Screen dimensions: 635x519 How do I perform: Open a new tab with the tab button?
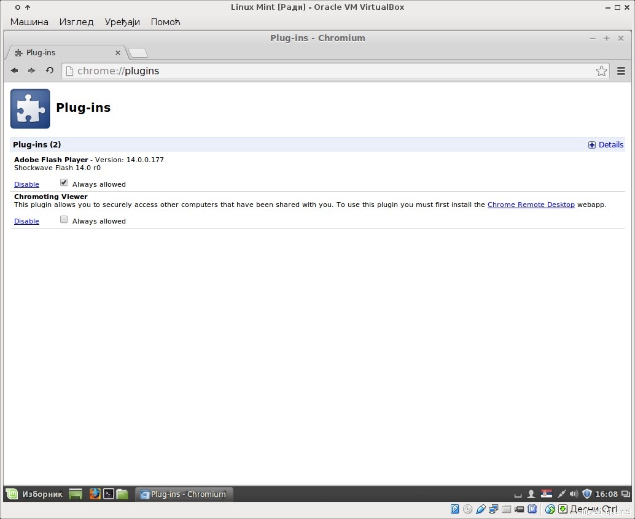pos(138,53)
